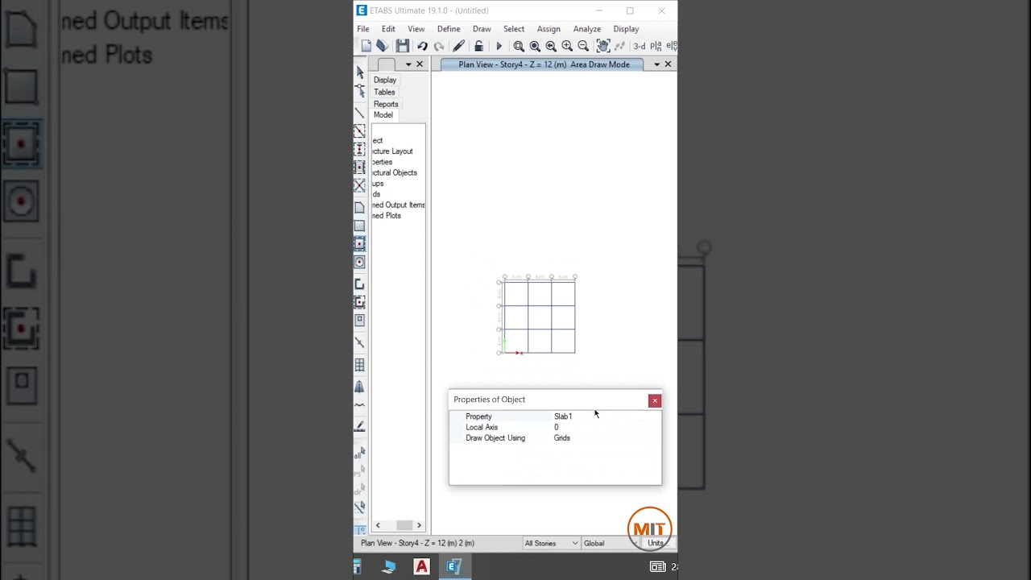The height and width of the screenshot is (580, 1031).
Task: Click the Save floppy disk icon
Action: pyautogui.click(x=402, y=47)
